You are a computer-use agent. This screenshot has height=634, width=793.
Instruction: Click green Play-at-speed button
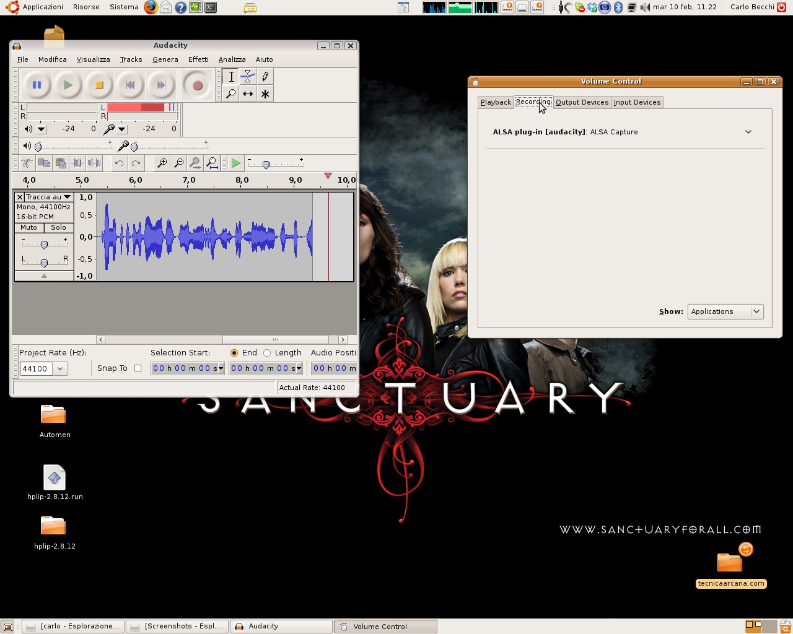pos(236,163)
